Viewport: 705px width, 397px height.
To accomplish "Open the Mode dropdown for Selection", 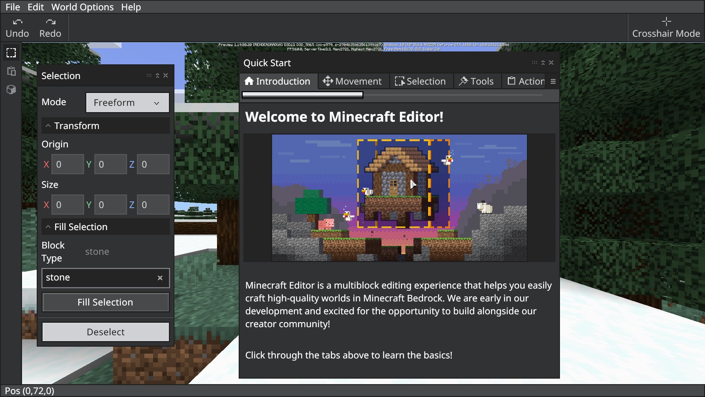I will pos(127,102).
